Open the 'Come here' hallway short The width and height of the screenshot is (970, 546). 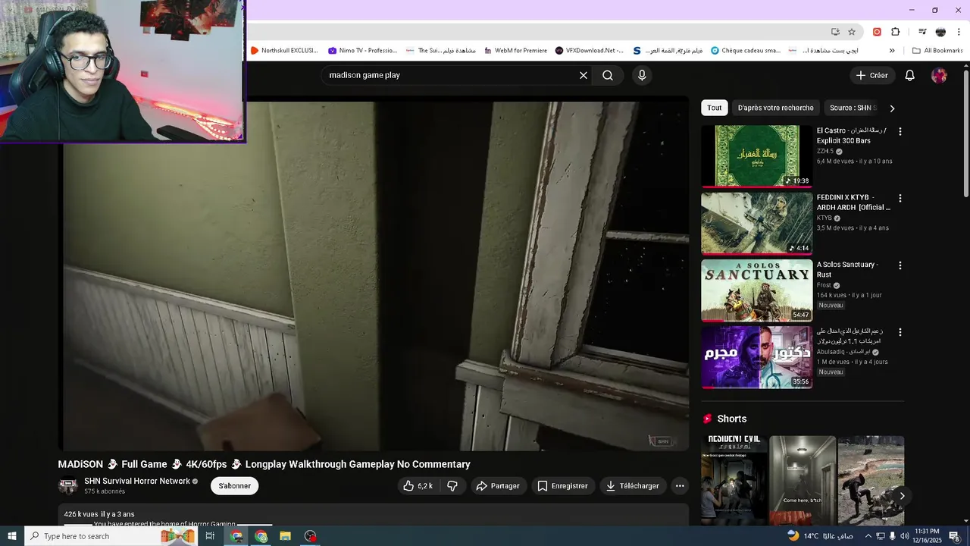pos(803,480)
